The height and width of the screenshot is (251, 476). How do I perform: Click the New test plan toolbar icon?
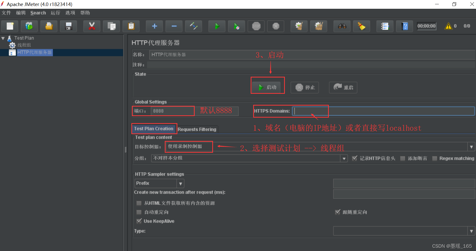(x=10, y=26)
